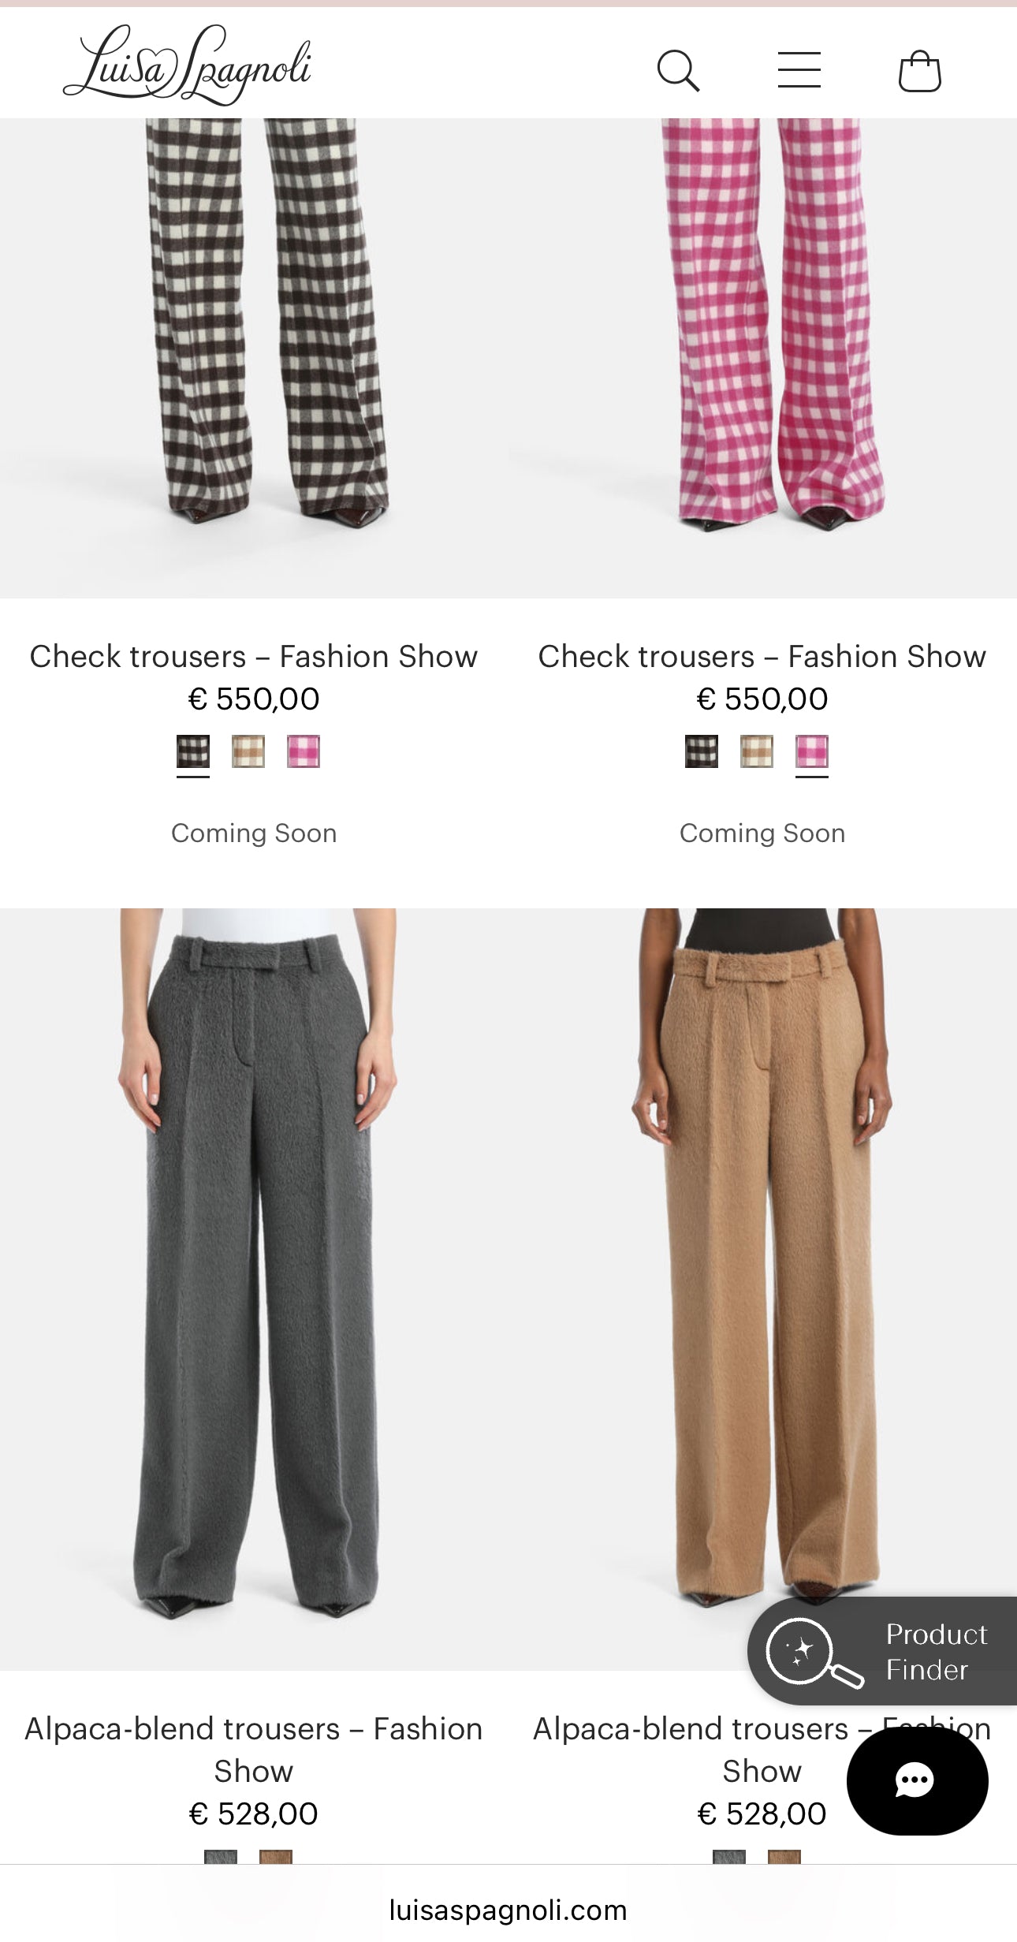
Task: Open the search magnifier icon
Action: 678,71
